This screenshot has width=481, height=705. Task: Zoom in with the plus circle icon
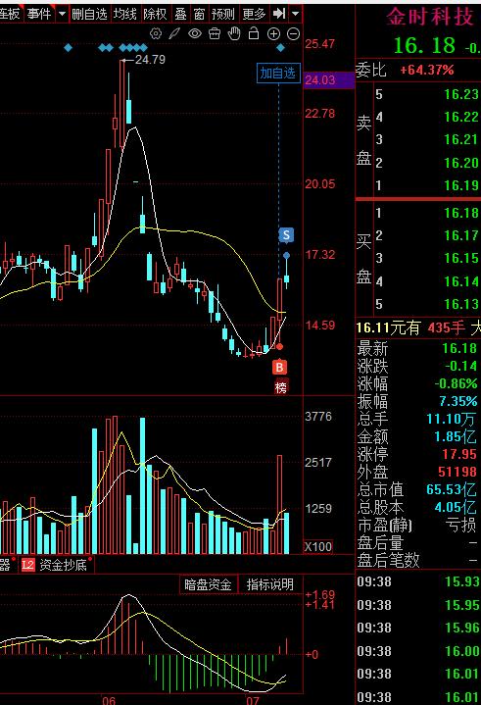tap(273, 33)
